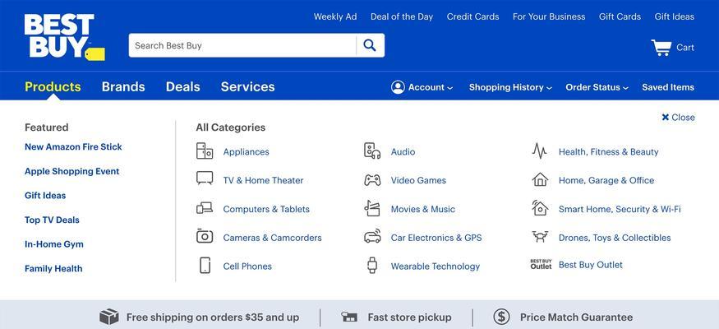The width and height of the screenshot is (719, 329).
Task: Click the Cell Phones phone icon
Action: 205,265
